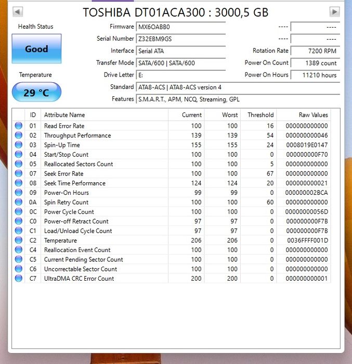The width and height of the screenshot is (352, 364).
Task: Click the Rotation Rate value 7200 RPM
Action: (316, 51)
